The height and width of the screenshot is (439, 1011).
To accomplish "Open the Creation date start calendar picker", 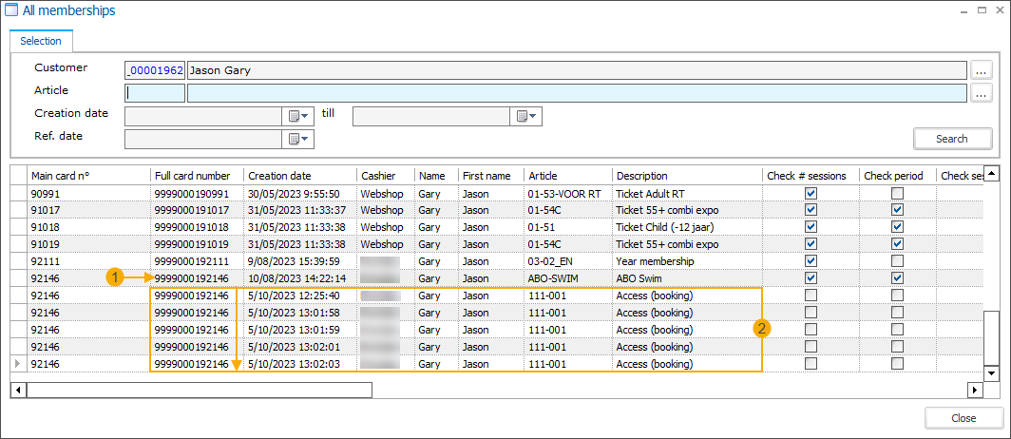I will click(x=297, y=116).
